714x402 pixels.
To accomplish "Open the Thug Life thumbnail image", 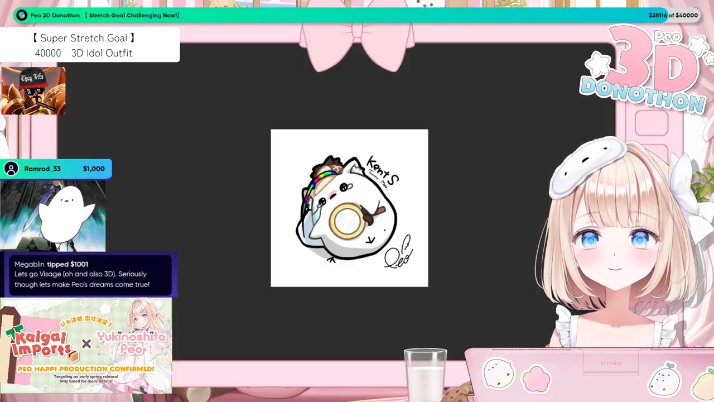I will coord(33,91).
